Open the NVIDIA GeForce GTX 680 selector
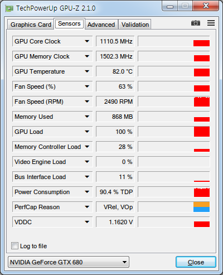Image resolution: width=223 pixels, height=275 pixels. pos(69,262)
